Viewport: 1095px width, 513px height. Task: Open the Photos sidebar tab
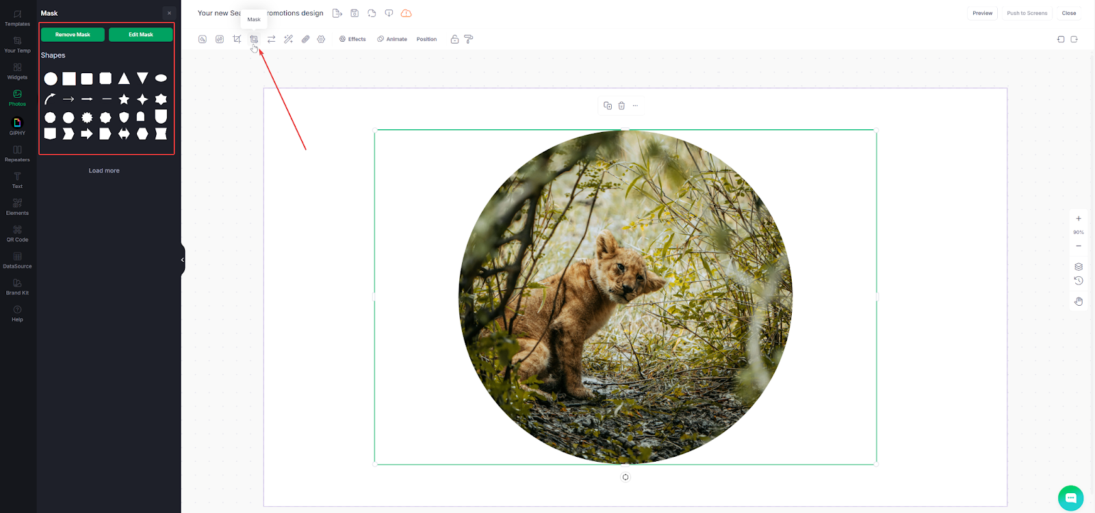tap(17, 98)
